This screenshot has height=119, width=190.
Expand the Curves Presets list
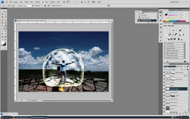(165, 46)
